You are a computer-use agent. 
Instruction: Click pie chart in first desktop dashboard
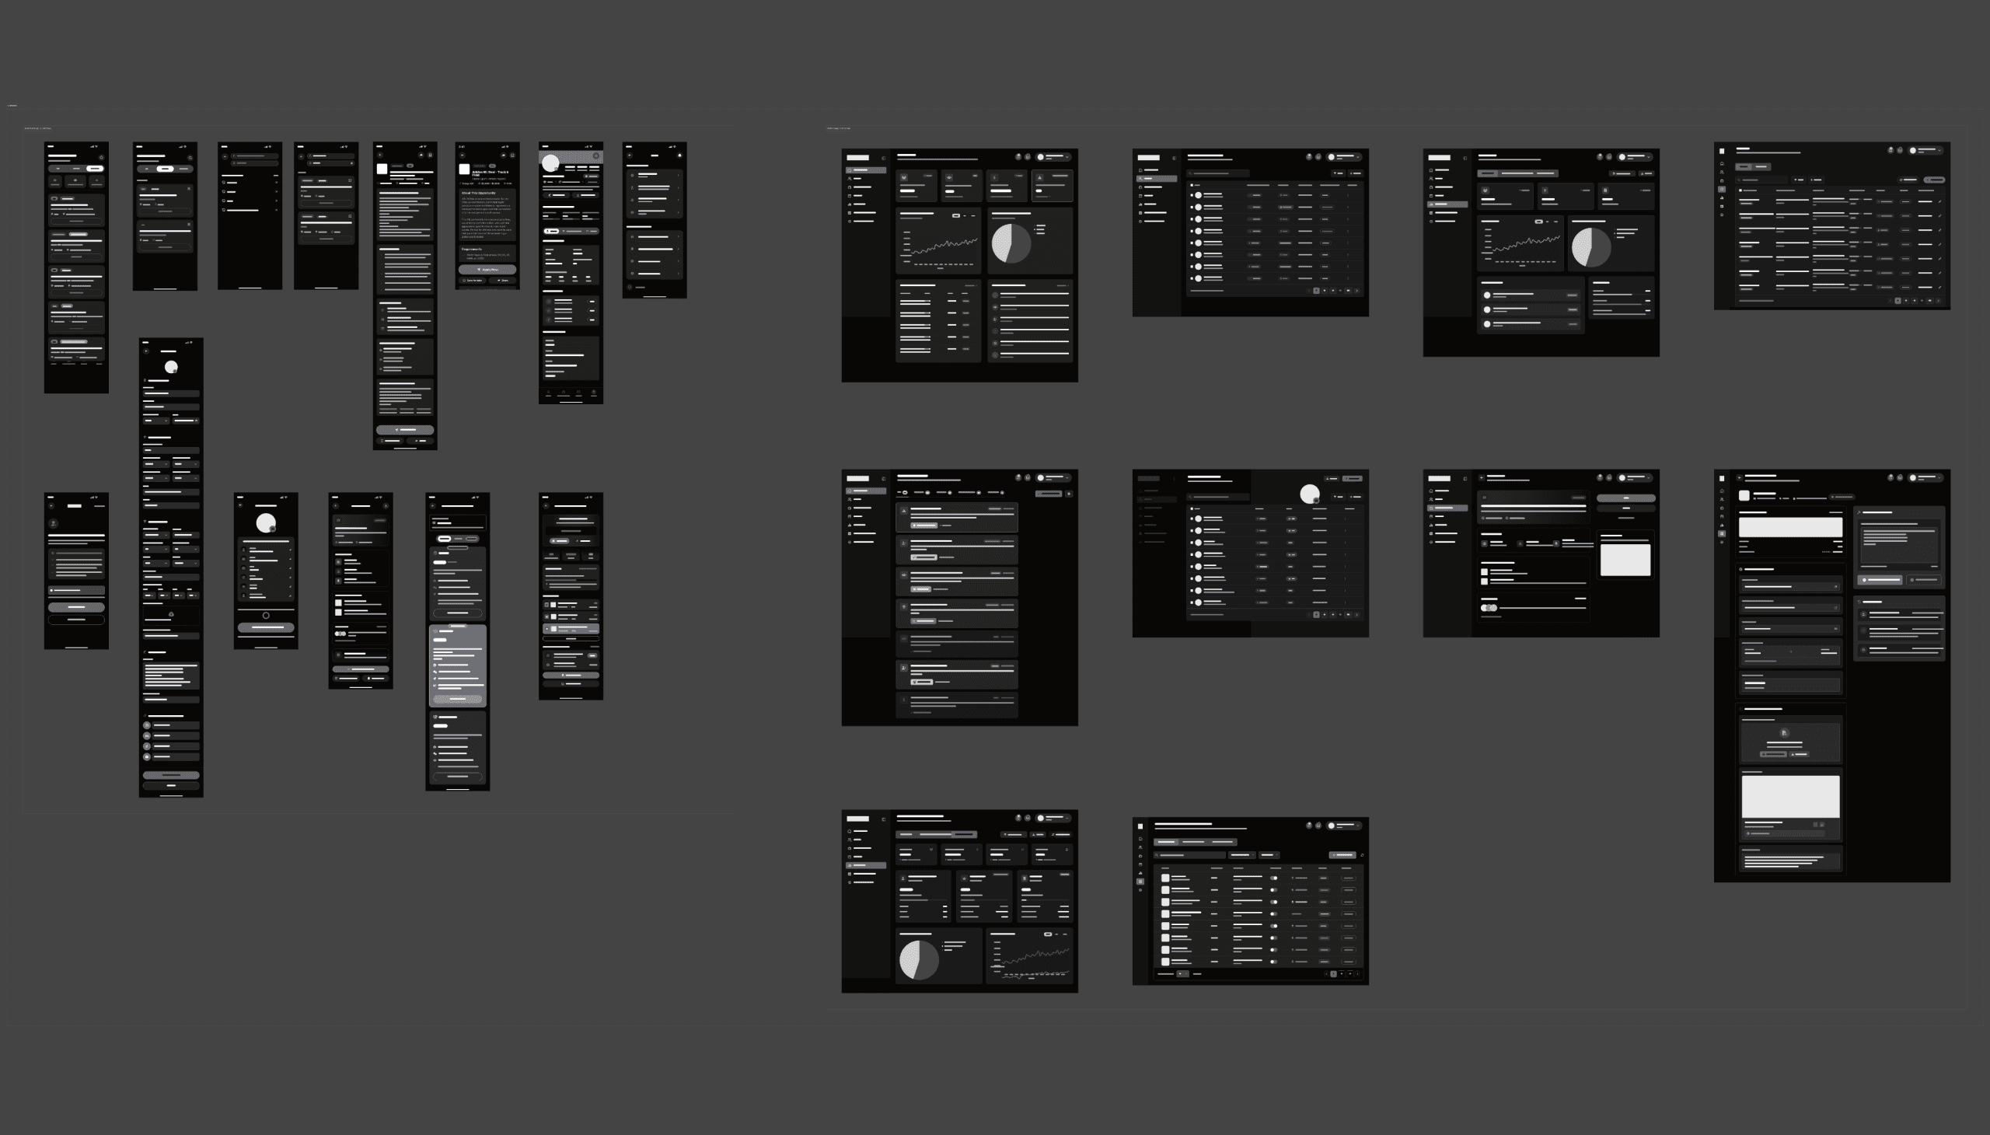click(x=1011, y=243)
